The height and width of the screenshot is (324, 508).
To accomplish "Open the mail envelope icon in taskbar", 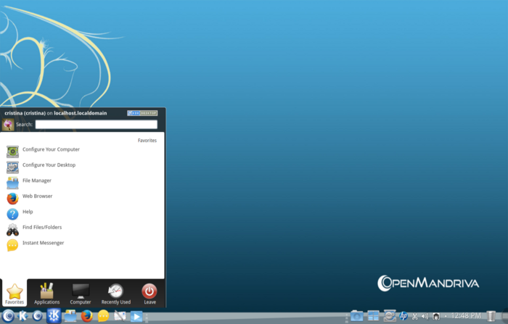I will 120,316.
